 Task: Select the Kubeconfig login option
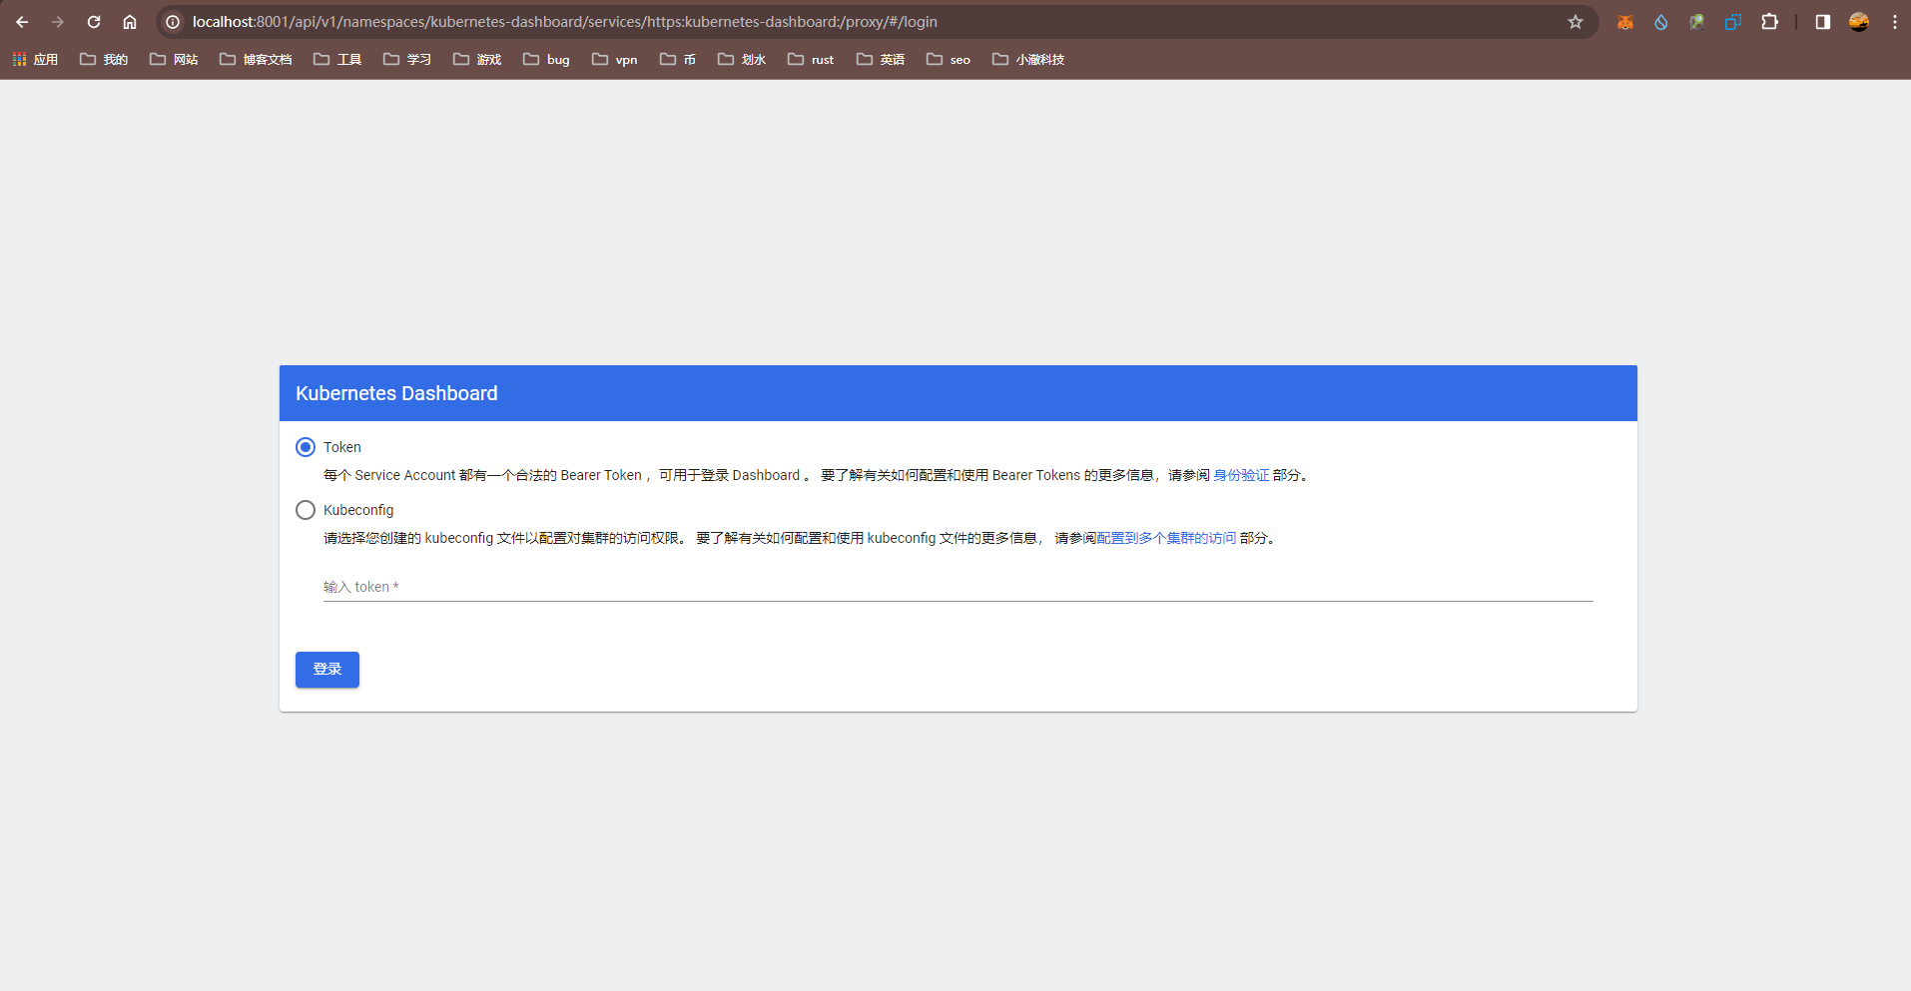point(306,510)
